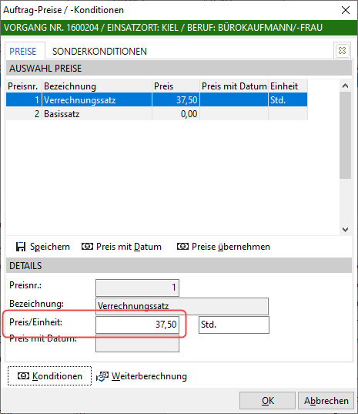358x414 pixels.
Task: Click the Weiterberechnung icon
Action: 102,376
